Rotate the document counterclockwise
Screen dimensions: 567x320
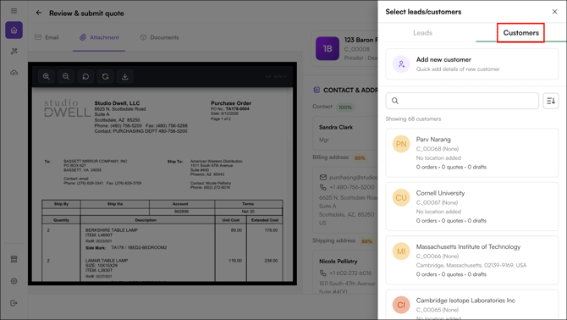click(85, 76)
